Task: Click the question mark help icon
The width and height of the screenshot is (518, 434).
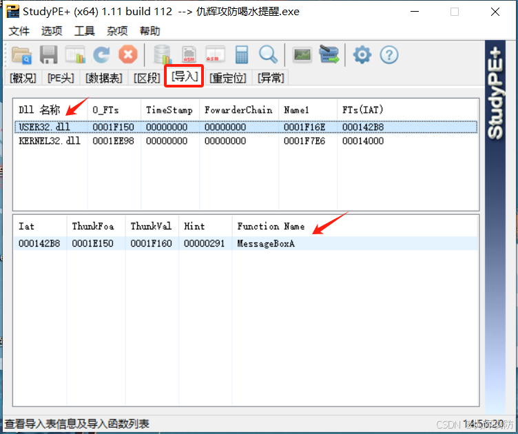Action: 388,55
